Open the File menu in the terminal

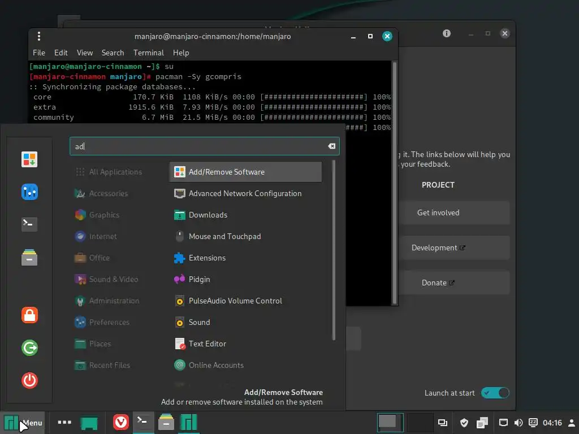click(39, 53)
